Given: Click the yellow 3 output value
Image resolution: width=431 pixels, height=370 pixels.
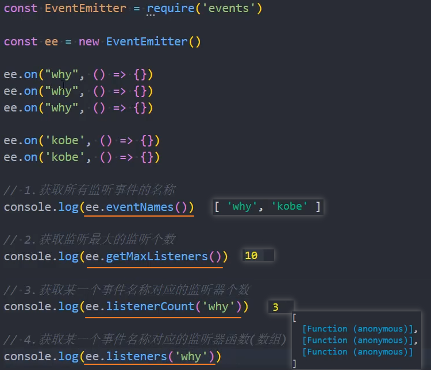Looking at the screenshot, I should 276,307.
